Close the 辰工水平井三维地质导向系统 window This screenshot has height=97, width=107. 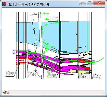click(x=99, y=3)
